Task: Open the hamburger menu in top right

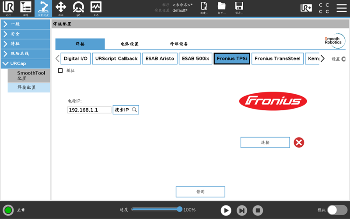Action: [341, 8]
